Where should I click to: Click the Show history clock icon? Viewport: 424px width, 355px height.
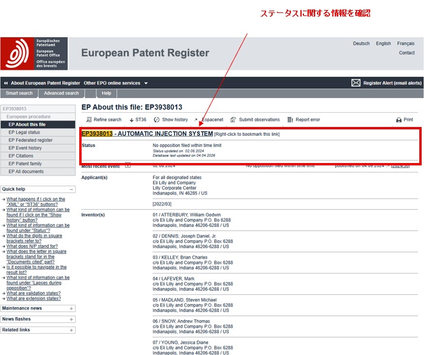pos(157,120)
